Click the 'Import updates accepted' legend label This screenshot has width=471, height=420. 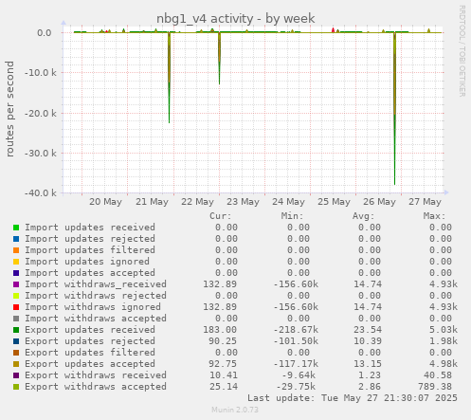90,273
